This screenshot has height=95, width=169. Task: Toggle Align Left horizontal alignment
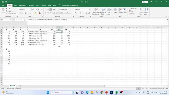coord(45,13)
